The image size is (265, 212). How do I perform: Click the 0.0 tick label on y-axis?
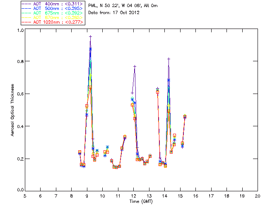click(x=20, y=191)
